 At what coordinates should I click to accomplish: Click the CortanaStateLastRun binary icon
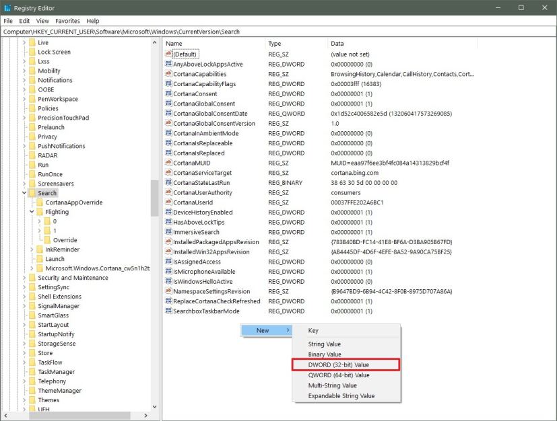(x=168, y=182)
